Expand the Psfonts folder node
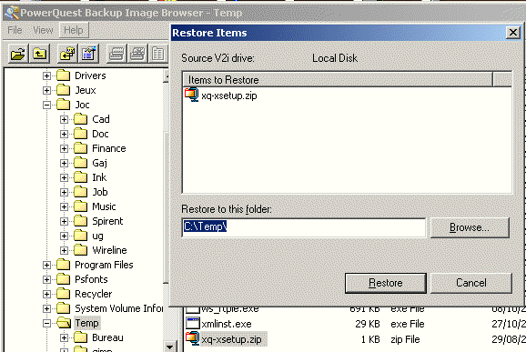This screenshot has width=526, height=352. point(46,279)
